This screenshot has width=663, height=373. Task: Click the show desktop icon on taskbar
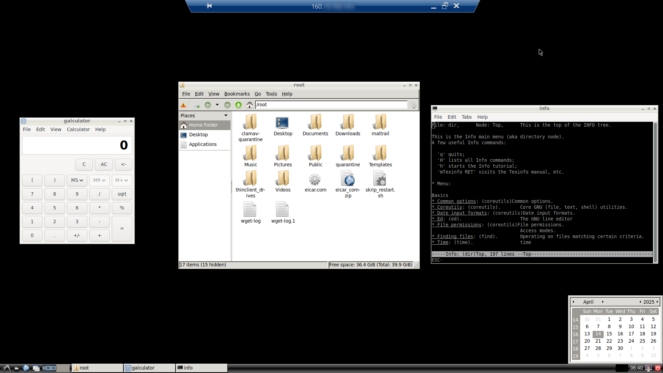pyautogui.click(x=36, y=368)
